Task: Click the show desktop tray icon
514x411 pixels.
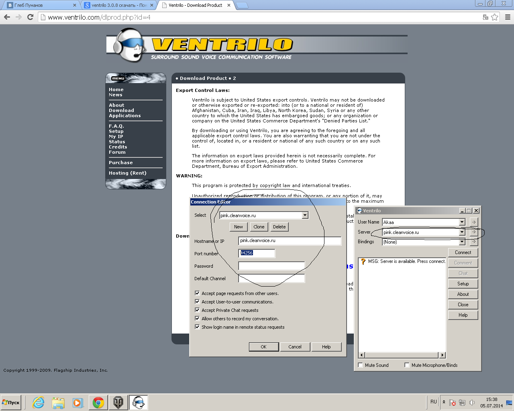Action: 509,403
